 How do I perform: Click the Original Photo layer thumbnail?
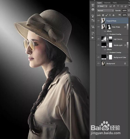pyautogui.click(x=103, y=21)
